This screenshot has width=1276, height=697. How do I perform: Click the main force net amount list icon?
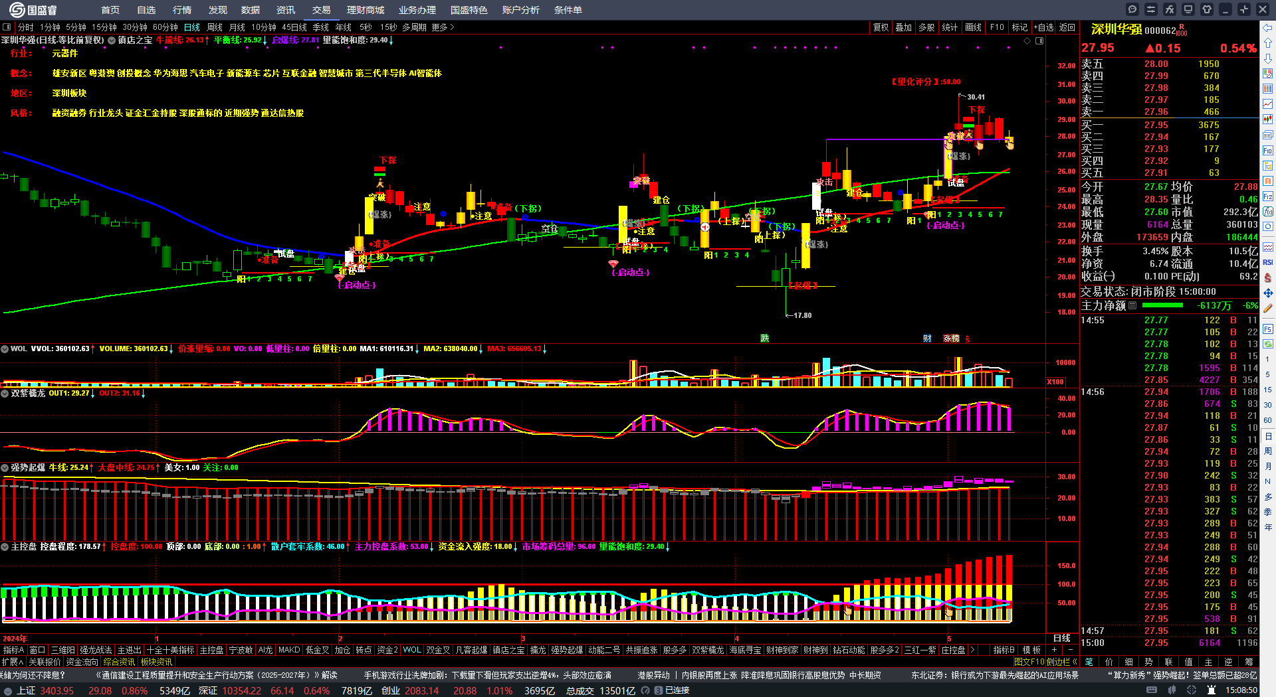[1132, 305]
